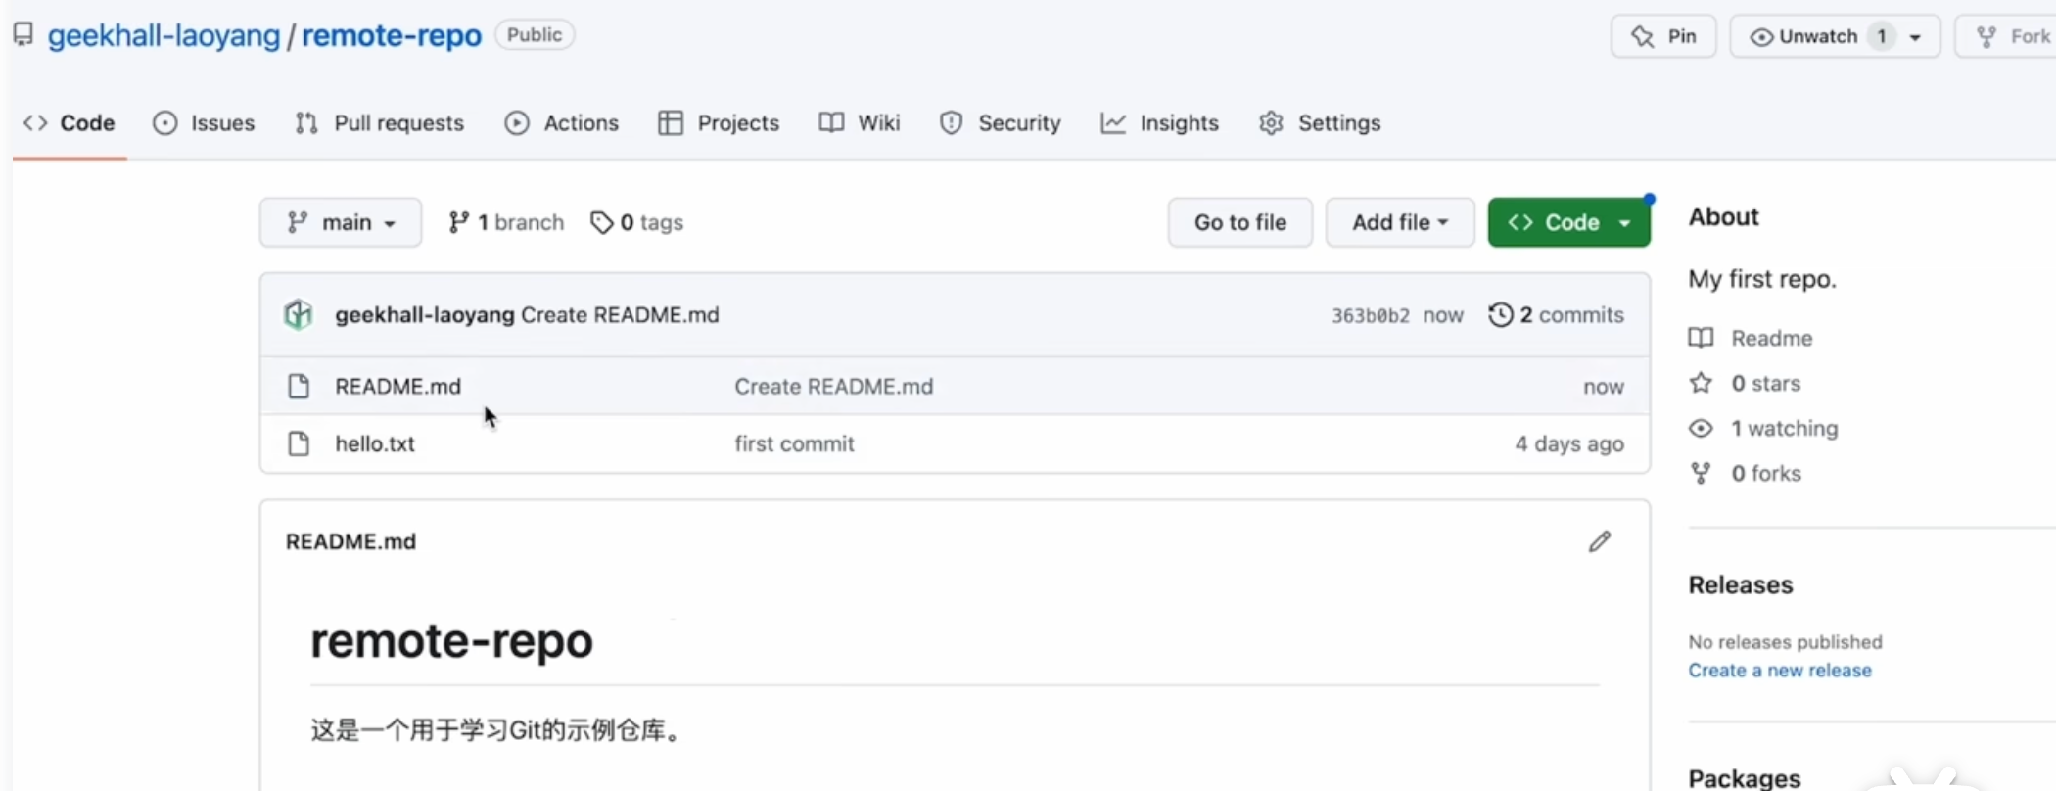Open the Projects tab
The height and width of the screenshot is (791, 2056).
[x=720, y=123]
